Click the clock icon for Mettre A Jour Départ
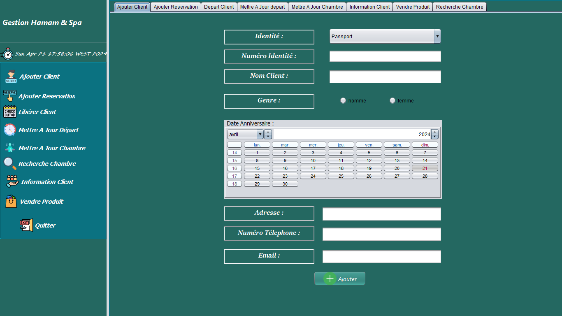The width and height of the screenshot is (562, 316). [10, 130]
